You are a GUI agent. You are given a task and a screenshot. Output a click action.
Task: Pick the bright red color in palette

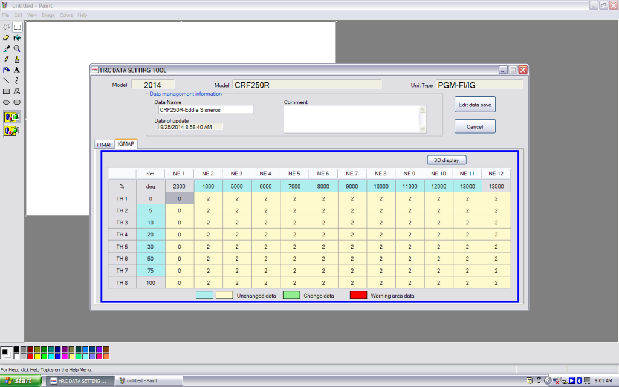pos(30,356)
